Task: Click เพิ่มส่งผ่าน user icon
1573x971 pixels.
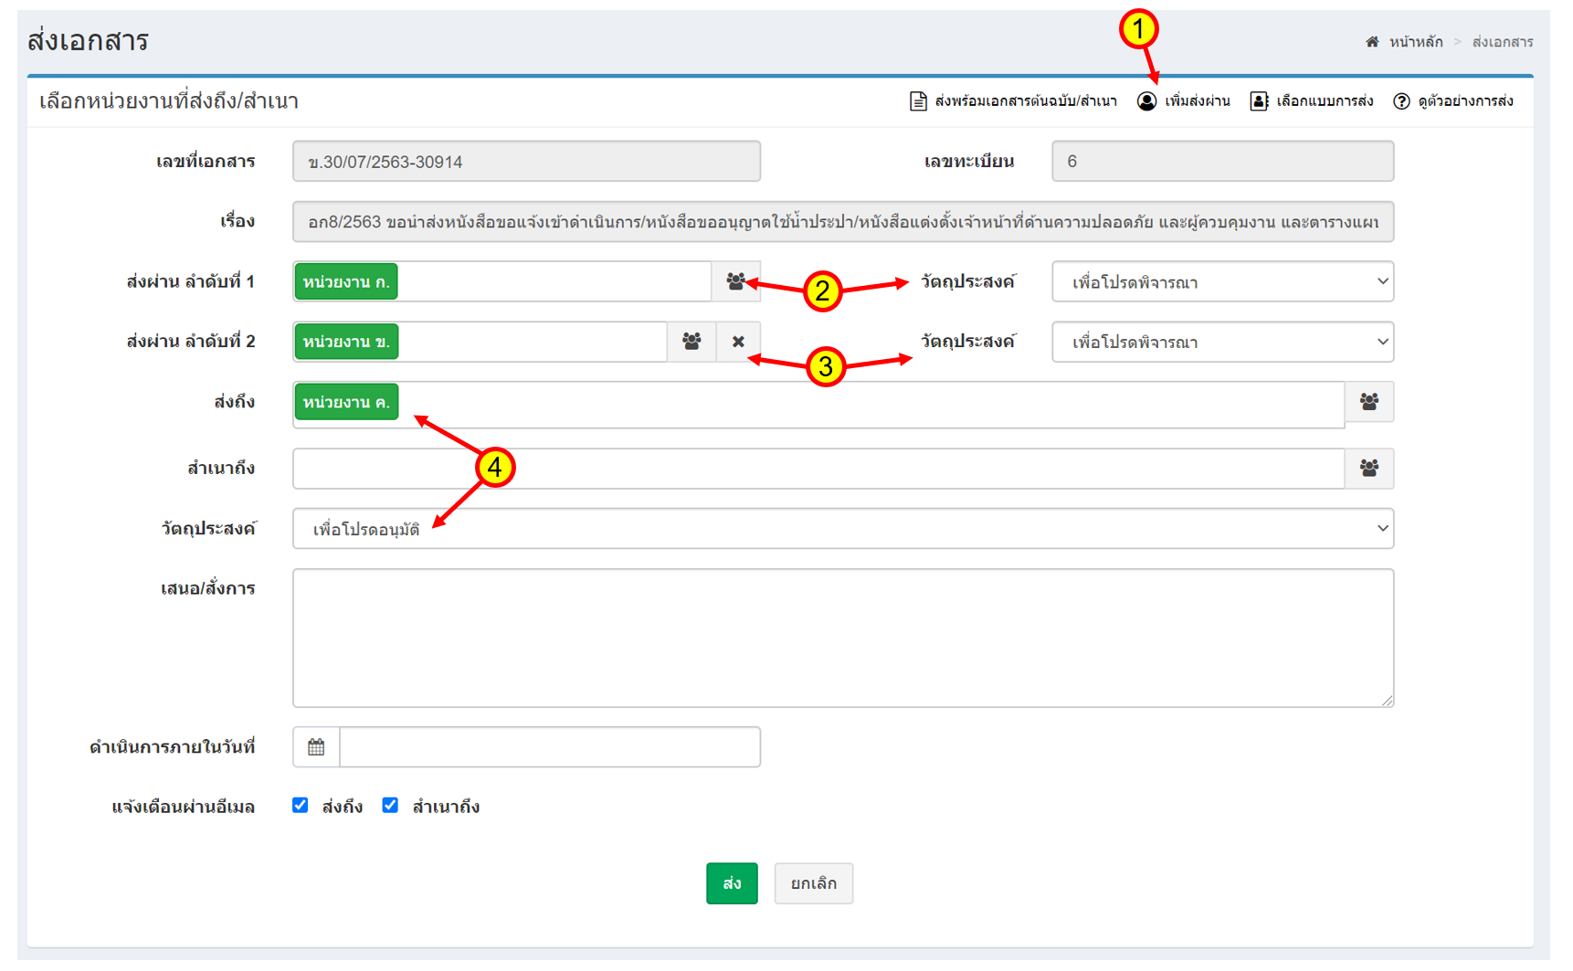Action: coord(1146,101)
